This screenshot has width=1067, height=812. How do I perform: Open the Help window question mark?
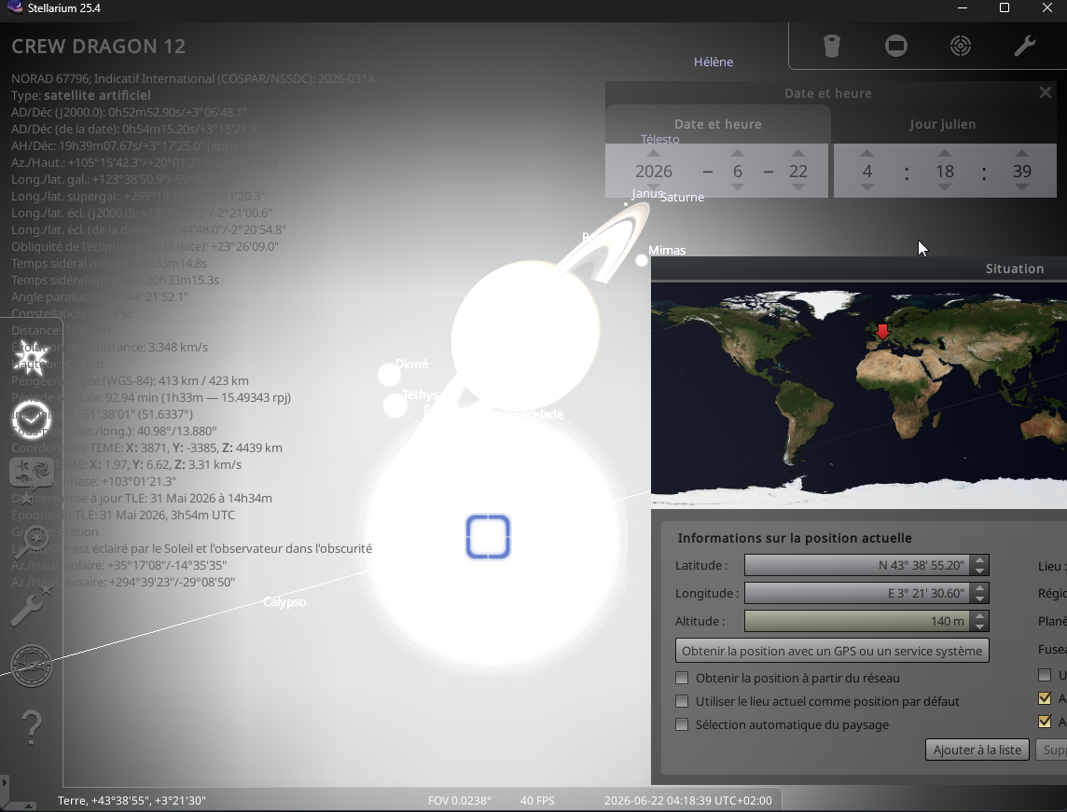point(32,726)
